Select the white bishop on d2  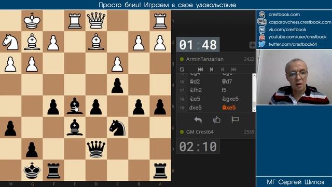click(x=96, y=42)
